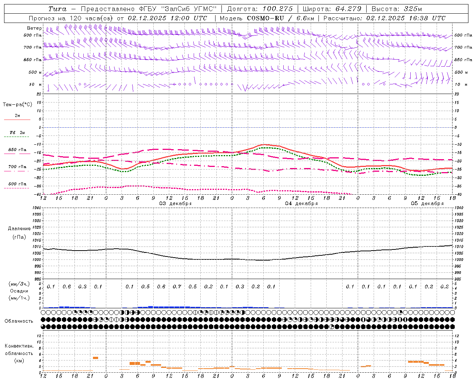Click the 'Тем-ра(°C)' temperature label
Viewport: 474px width, 379px height.
point(17,105)
